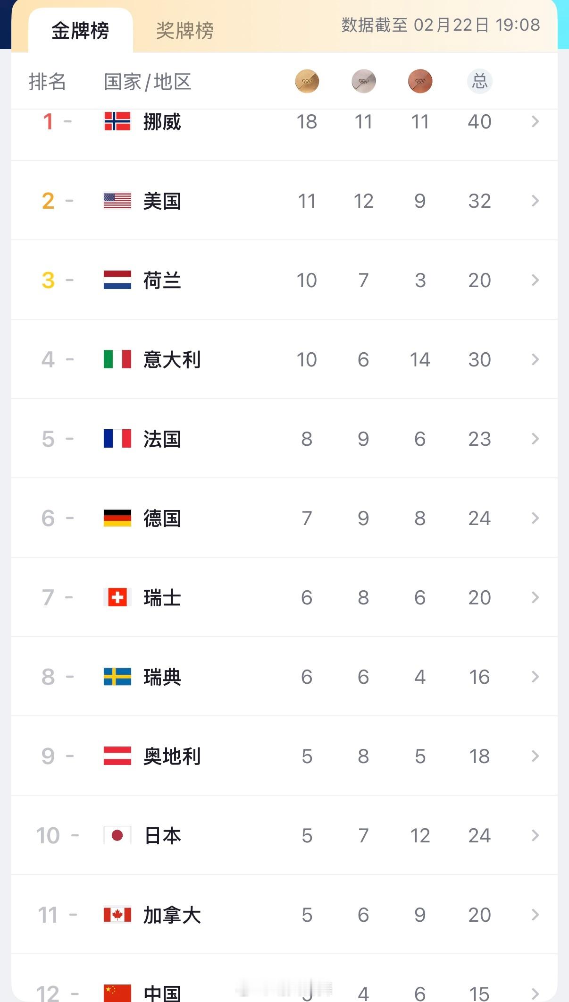The image size is (569, 1002).
Task: Click the 排名 column header
Action: tap(47, 82)
